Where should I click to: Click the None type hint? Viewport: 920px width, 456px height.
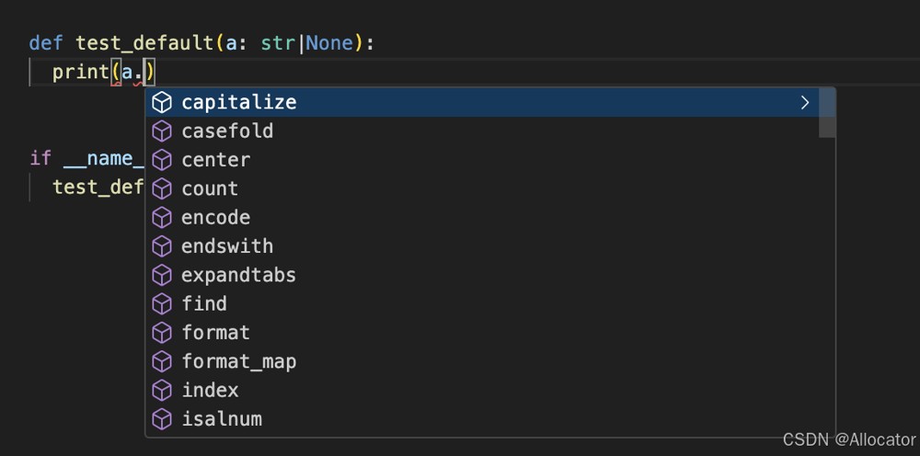(328, 43)
